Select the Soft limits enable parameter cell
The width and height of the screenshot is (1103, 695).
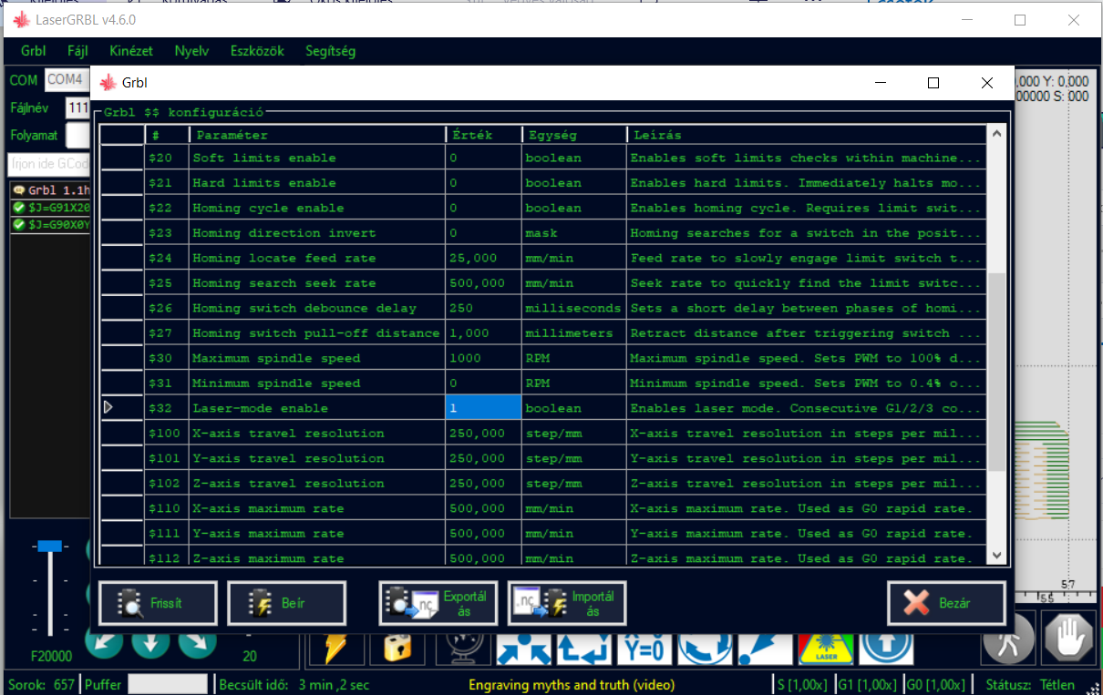click(x=317, y=158)
